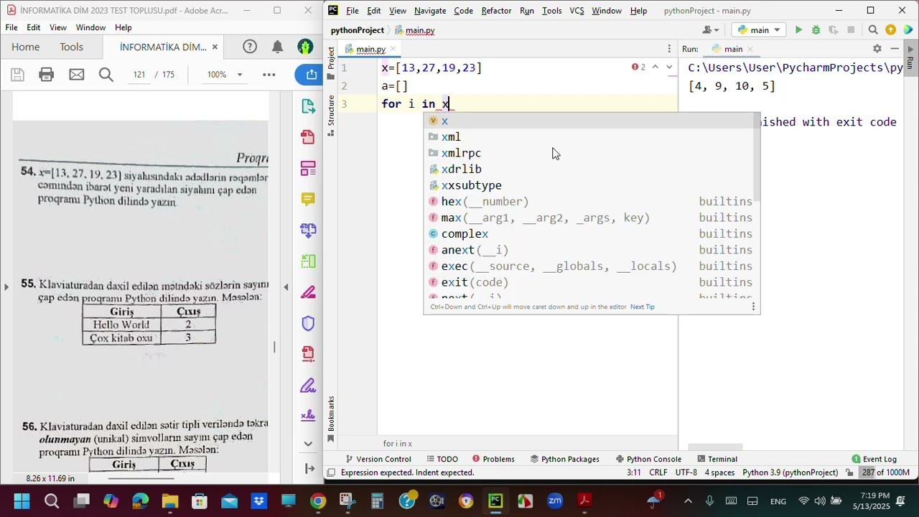Change the 4 spaces indent setting

coord(719,472)
